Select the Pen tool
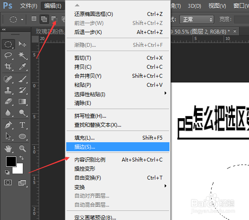249x220 pixels. pos(8,125)
